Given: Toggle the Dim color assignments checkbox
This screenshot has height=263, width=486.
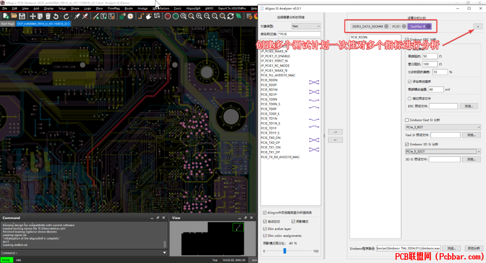Looking at the screenshot, I should point(265,236).
